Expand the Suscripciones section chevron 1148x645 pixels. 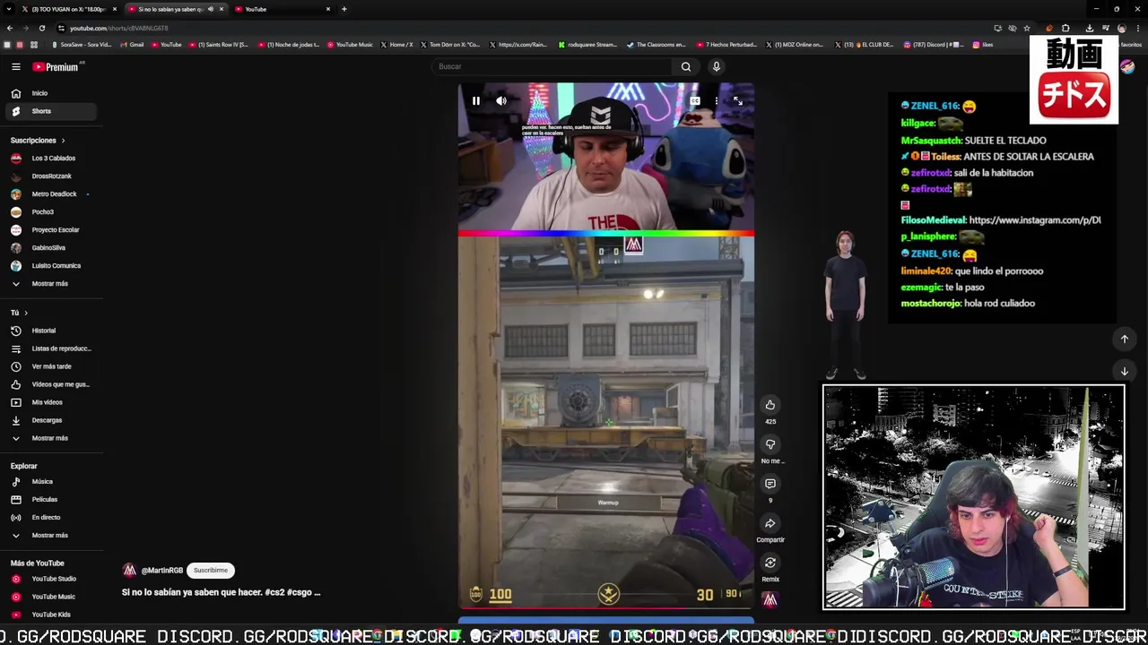tap(63, 141)
